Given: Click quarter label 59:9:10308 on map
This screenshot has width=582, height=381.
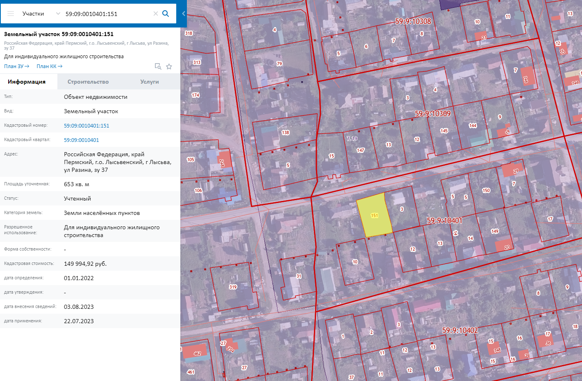Looking at the screenshot, I should [413, 21].
